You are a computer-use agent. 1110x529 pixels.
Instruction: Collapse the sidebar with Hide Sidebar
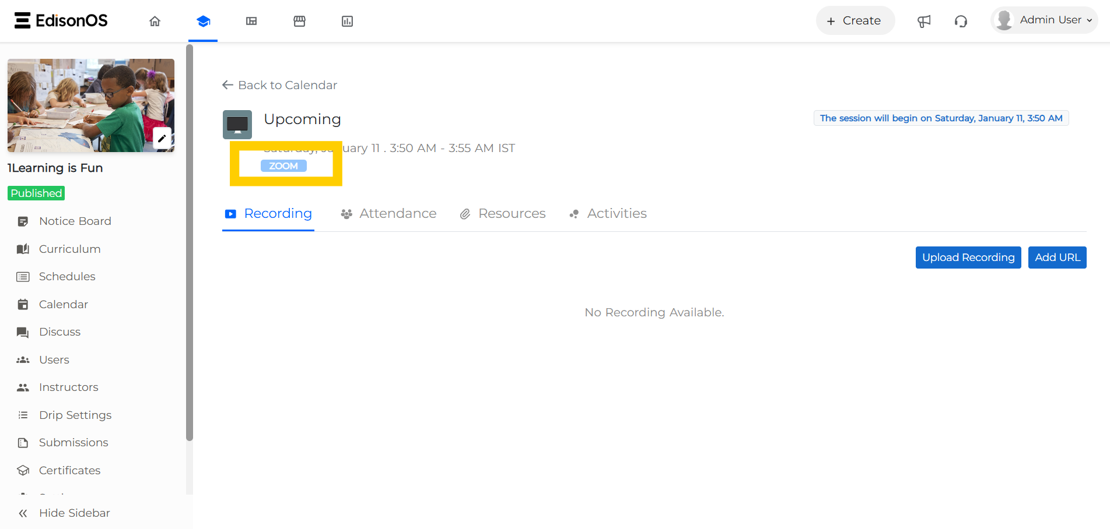64,513
